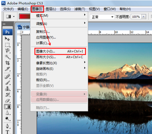This screenshot has width=152, height=134.
Task: Select the Move tool
Action: (x=7, y=39)
